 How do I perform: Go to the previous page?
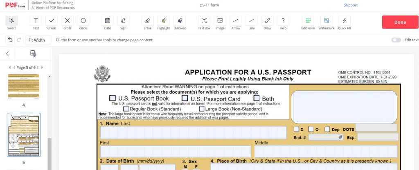pos(14,67)
